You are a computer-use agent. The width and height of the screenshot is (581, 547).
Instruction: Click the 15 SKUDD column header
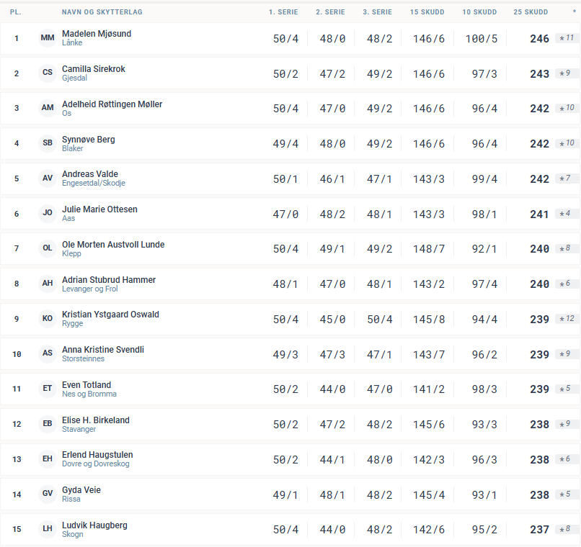[x=427, y=12]
